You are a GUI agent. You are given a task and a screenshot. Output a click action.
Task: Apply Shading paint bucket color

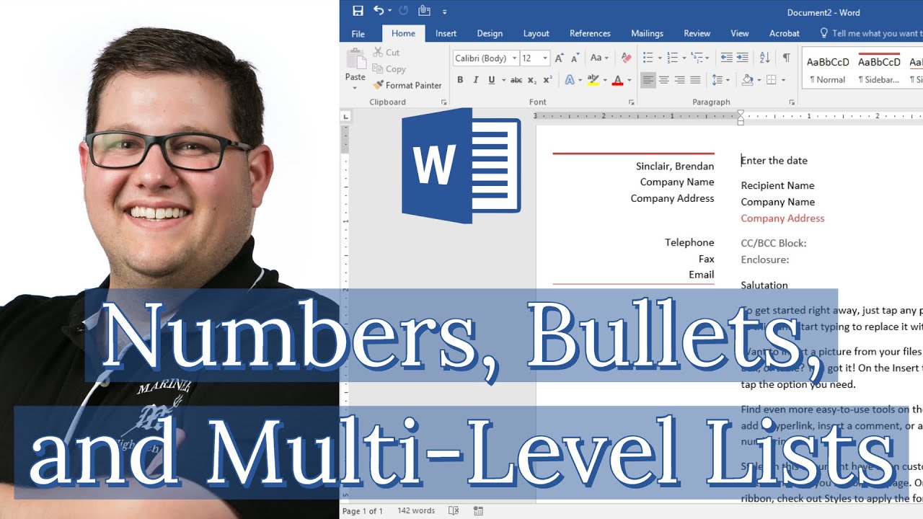[x=747, y=80]
